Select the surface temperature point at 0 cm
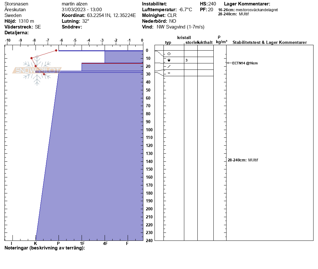 coord(56,51)
